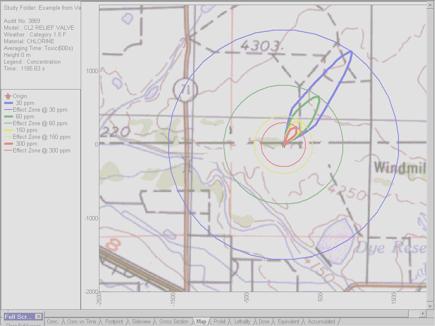Click the 150 ppm yellow legend swatch

(x=8, y=130)
